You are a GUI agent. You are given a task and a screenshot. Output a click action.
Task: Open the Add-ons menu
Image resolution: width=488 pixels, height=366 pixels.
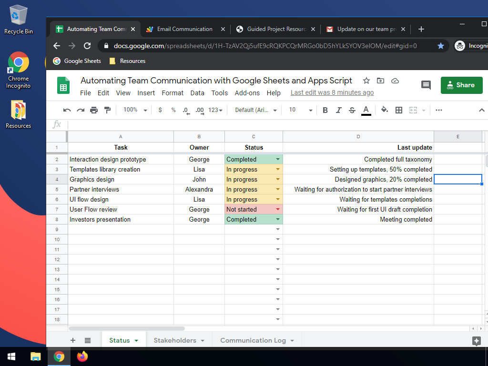coord(247,93)
